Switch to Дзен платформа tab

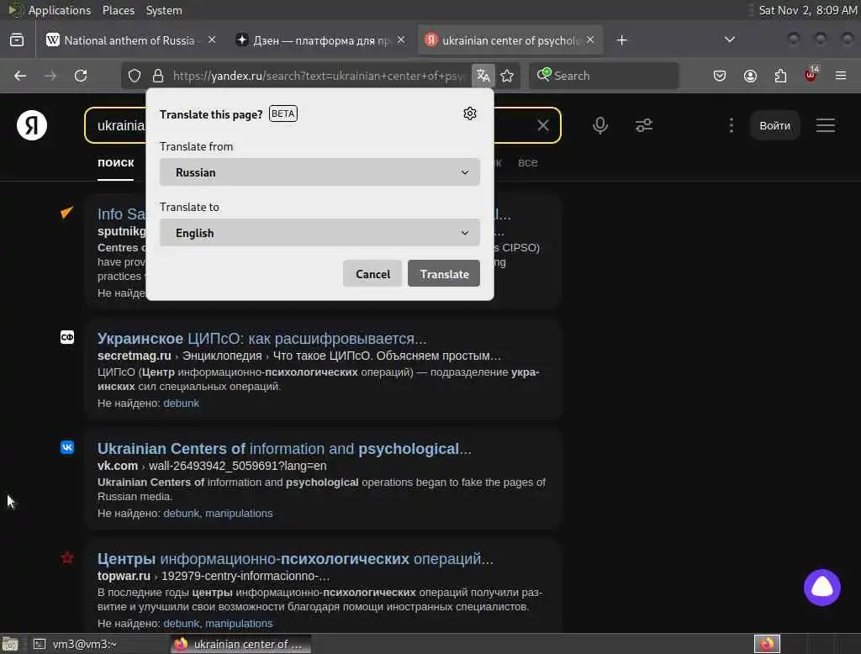click(x=321, y=40)
